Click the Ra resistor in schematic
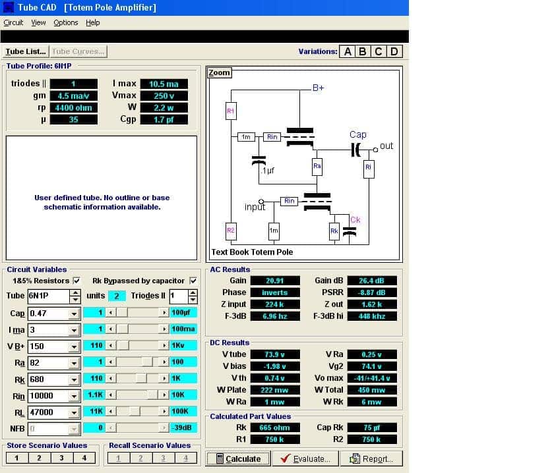This screenshot has height=473, width=554. 317,166
